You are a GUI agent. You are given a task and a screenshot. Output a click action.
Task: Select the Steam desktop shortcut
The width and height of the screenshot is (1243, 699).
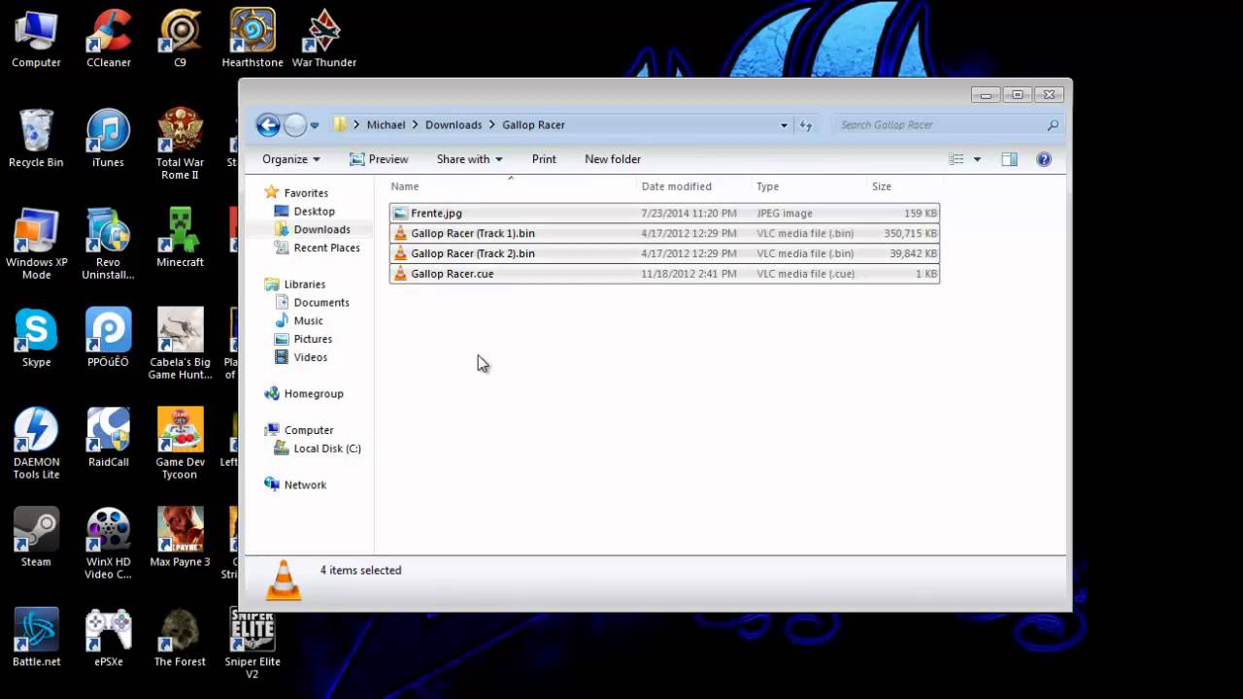(36, 538)
